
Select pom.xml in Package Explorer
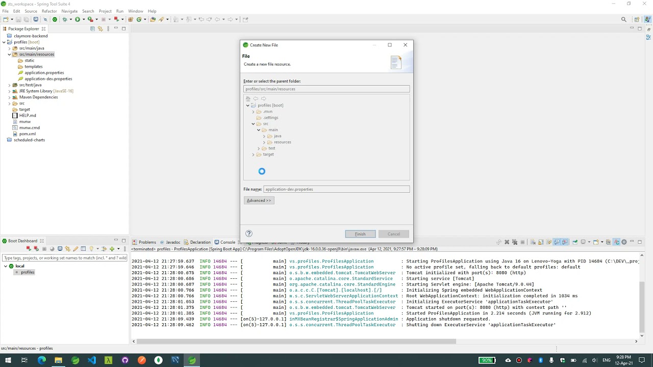[x=28, y=134]
